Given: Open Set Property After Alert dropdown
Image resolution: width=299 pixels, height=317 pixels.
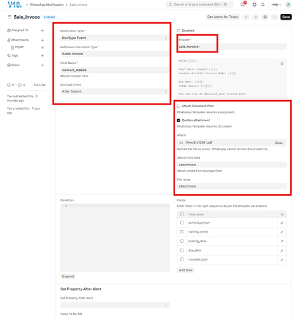Looking at the screenshot, I should point(115,305).
